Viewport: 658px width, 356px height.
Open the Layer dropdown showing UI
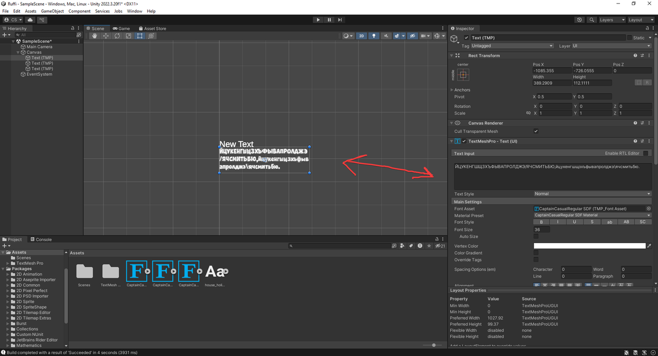pos(612,46)
